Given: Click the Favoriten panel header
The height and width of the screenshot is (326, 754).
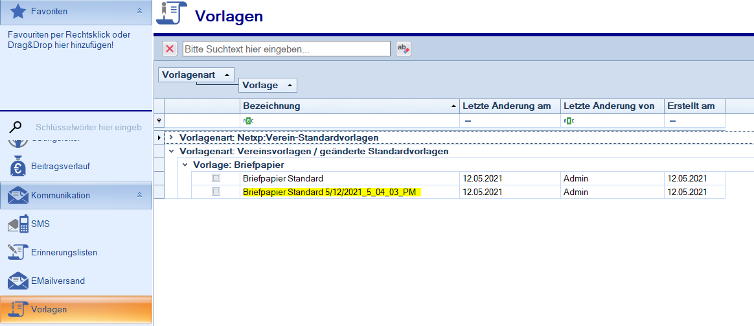Looking at the screenshot, I should click(x=76, y=12).
